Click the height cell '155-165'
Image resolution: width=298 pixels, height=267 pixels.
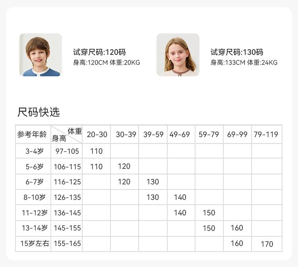click(x=67, y=244)
